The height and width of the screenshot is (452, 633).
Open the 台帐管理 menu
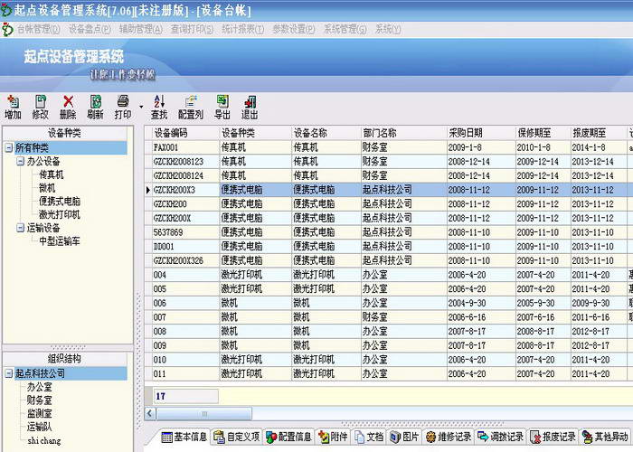[38, 29]
